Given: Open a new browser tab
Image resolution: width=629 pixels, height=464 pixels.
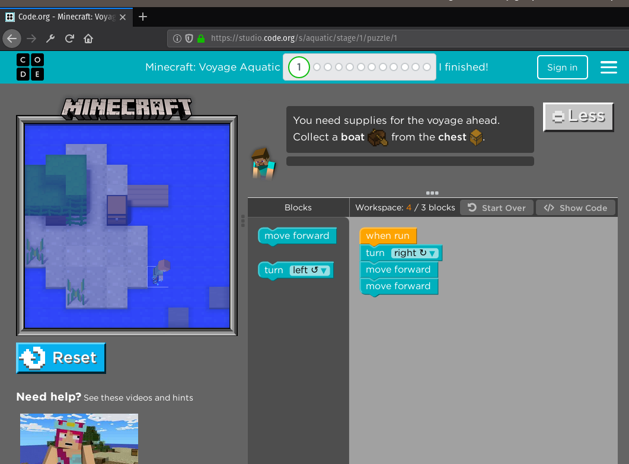Looking at the screenshot, I should (142, 17).
